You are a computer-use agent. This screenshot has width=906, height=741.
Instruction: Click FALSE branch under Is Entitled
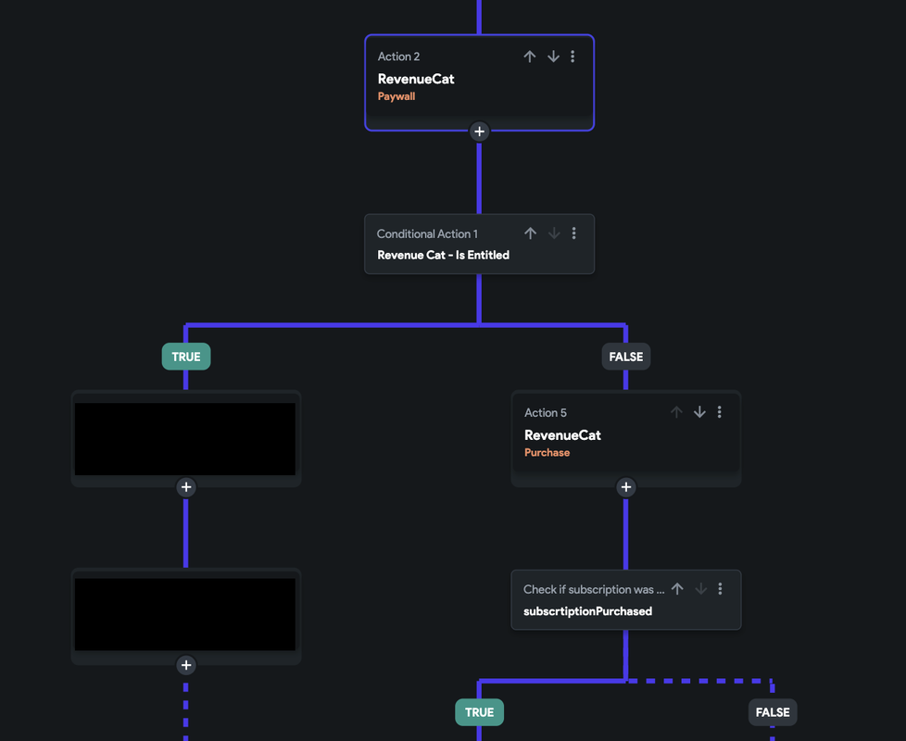pyautogui.click(x=625, y=357)
